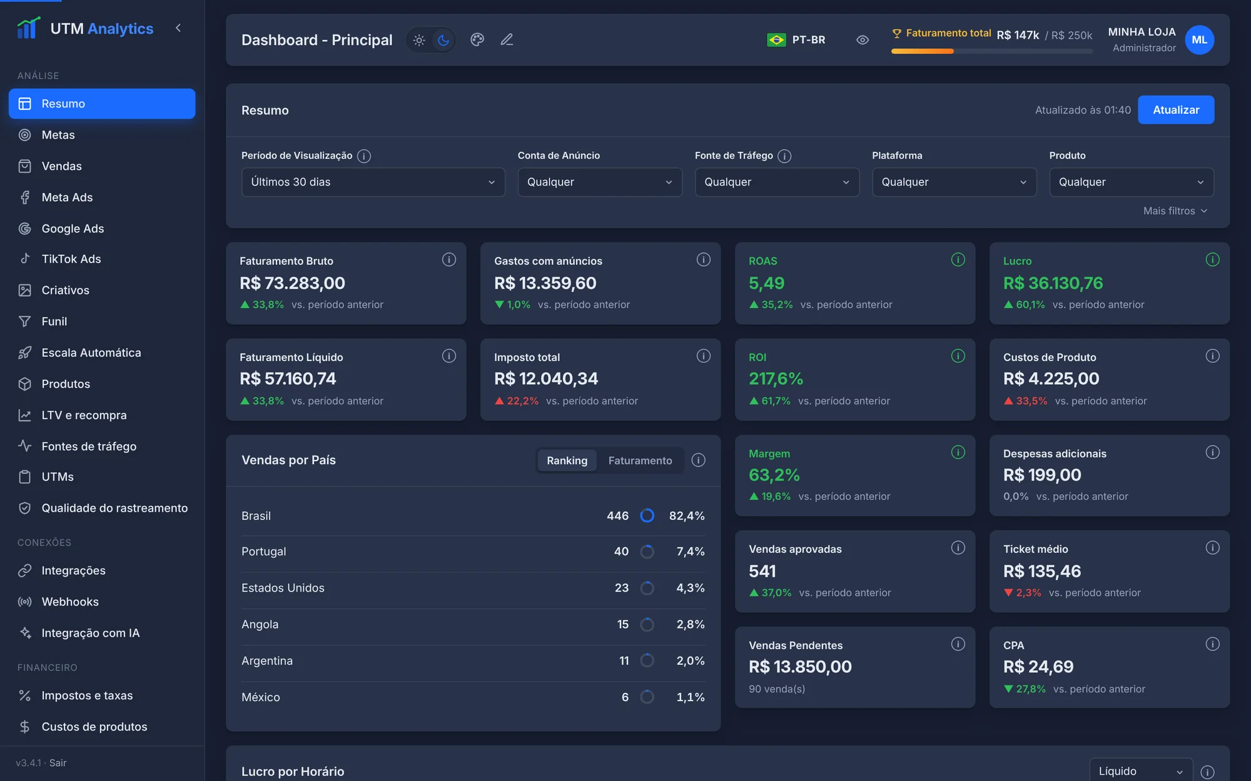Open the color palette theme icon

tap(477, 40)
